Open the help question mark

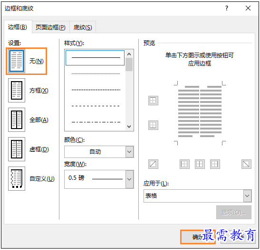coord(227,8)
